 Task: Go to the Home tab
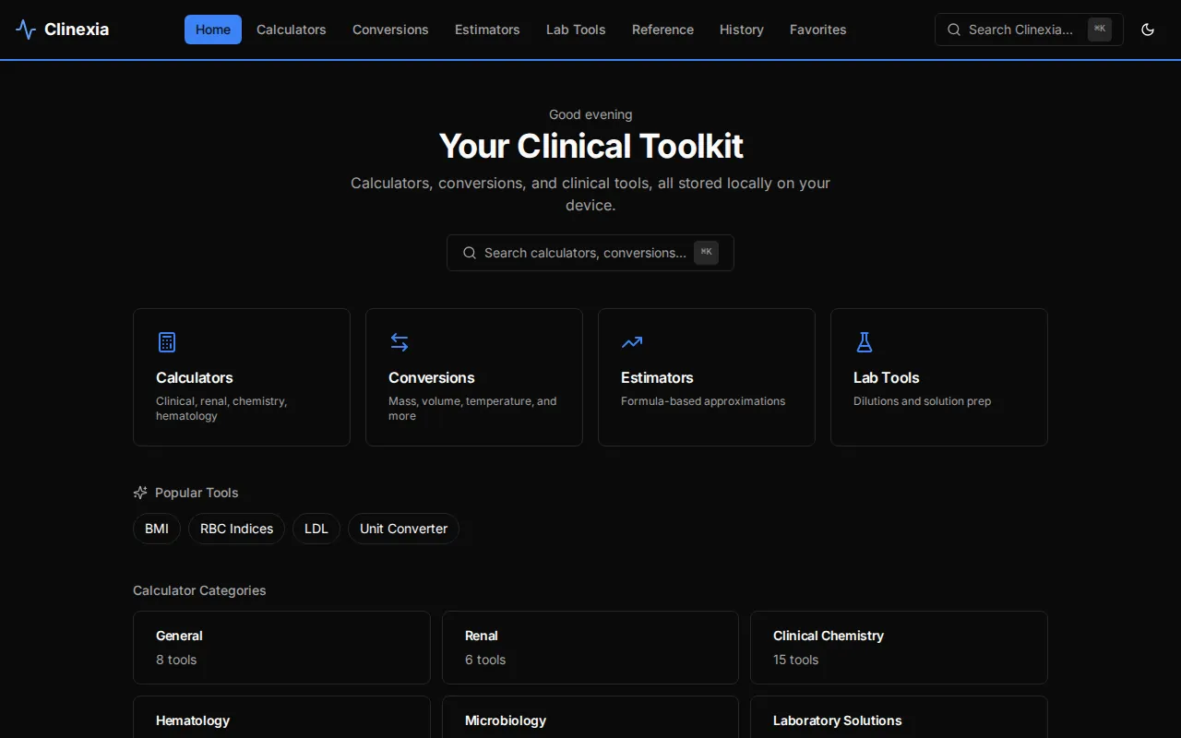213,30
